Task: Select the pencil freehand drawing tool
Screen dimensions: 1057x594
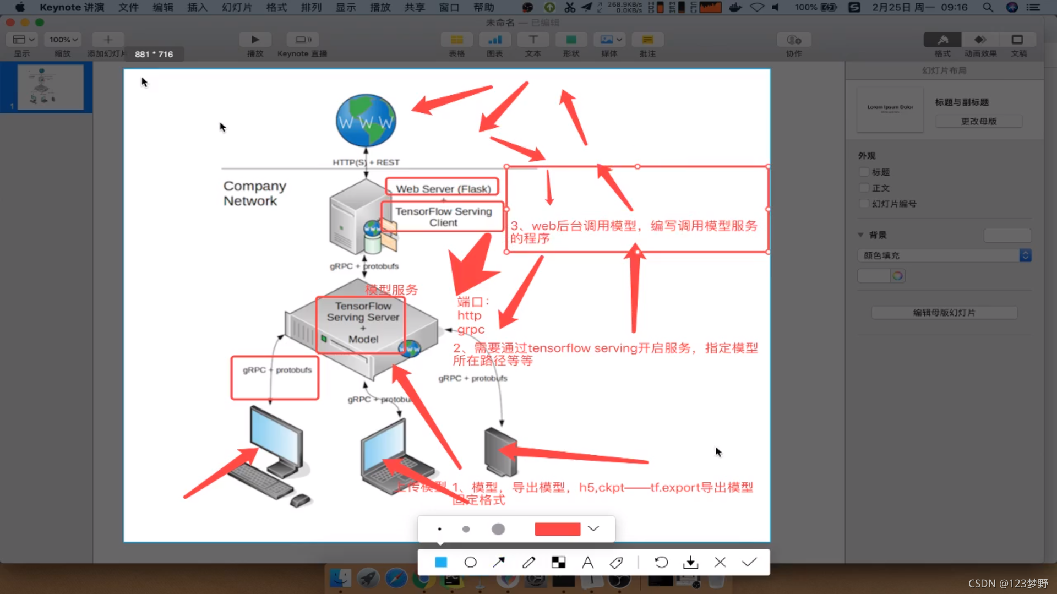Action: [x=528, y=562]
